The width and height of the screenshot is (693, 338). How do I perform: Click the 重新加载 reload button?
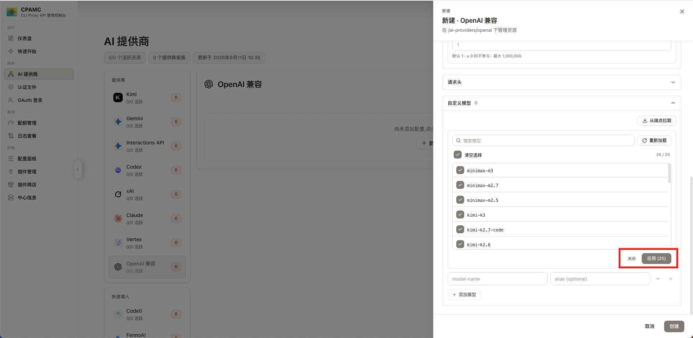[x=654, y=140]
